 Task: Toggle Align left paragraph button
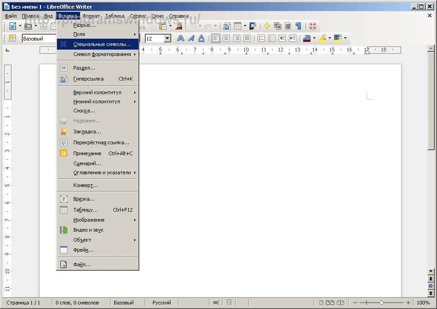tap(216, 38)
